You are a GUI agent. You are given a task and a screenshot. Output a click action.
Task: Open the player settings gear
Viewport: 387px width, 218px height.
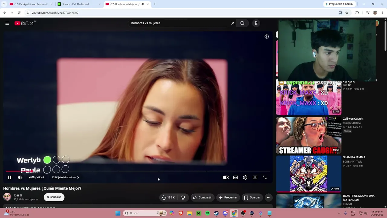point(245,177)
